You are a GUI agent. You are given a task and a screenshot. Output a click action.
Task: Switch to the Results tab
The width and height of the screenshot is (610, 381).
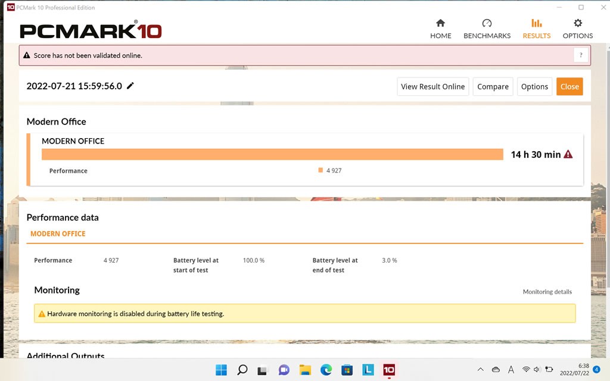[x=537, y=29]
